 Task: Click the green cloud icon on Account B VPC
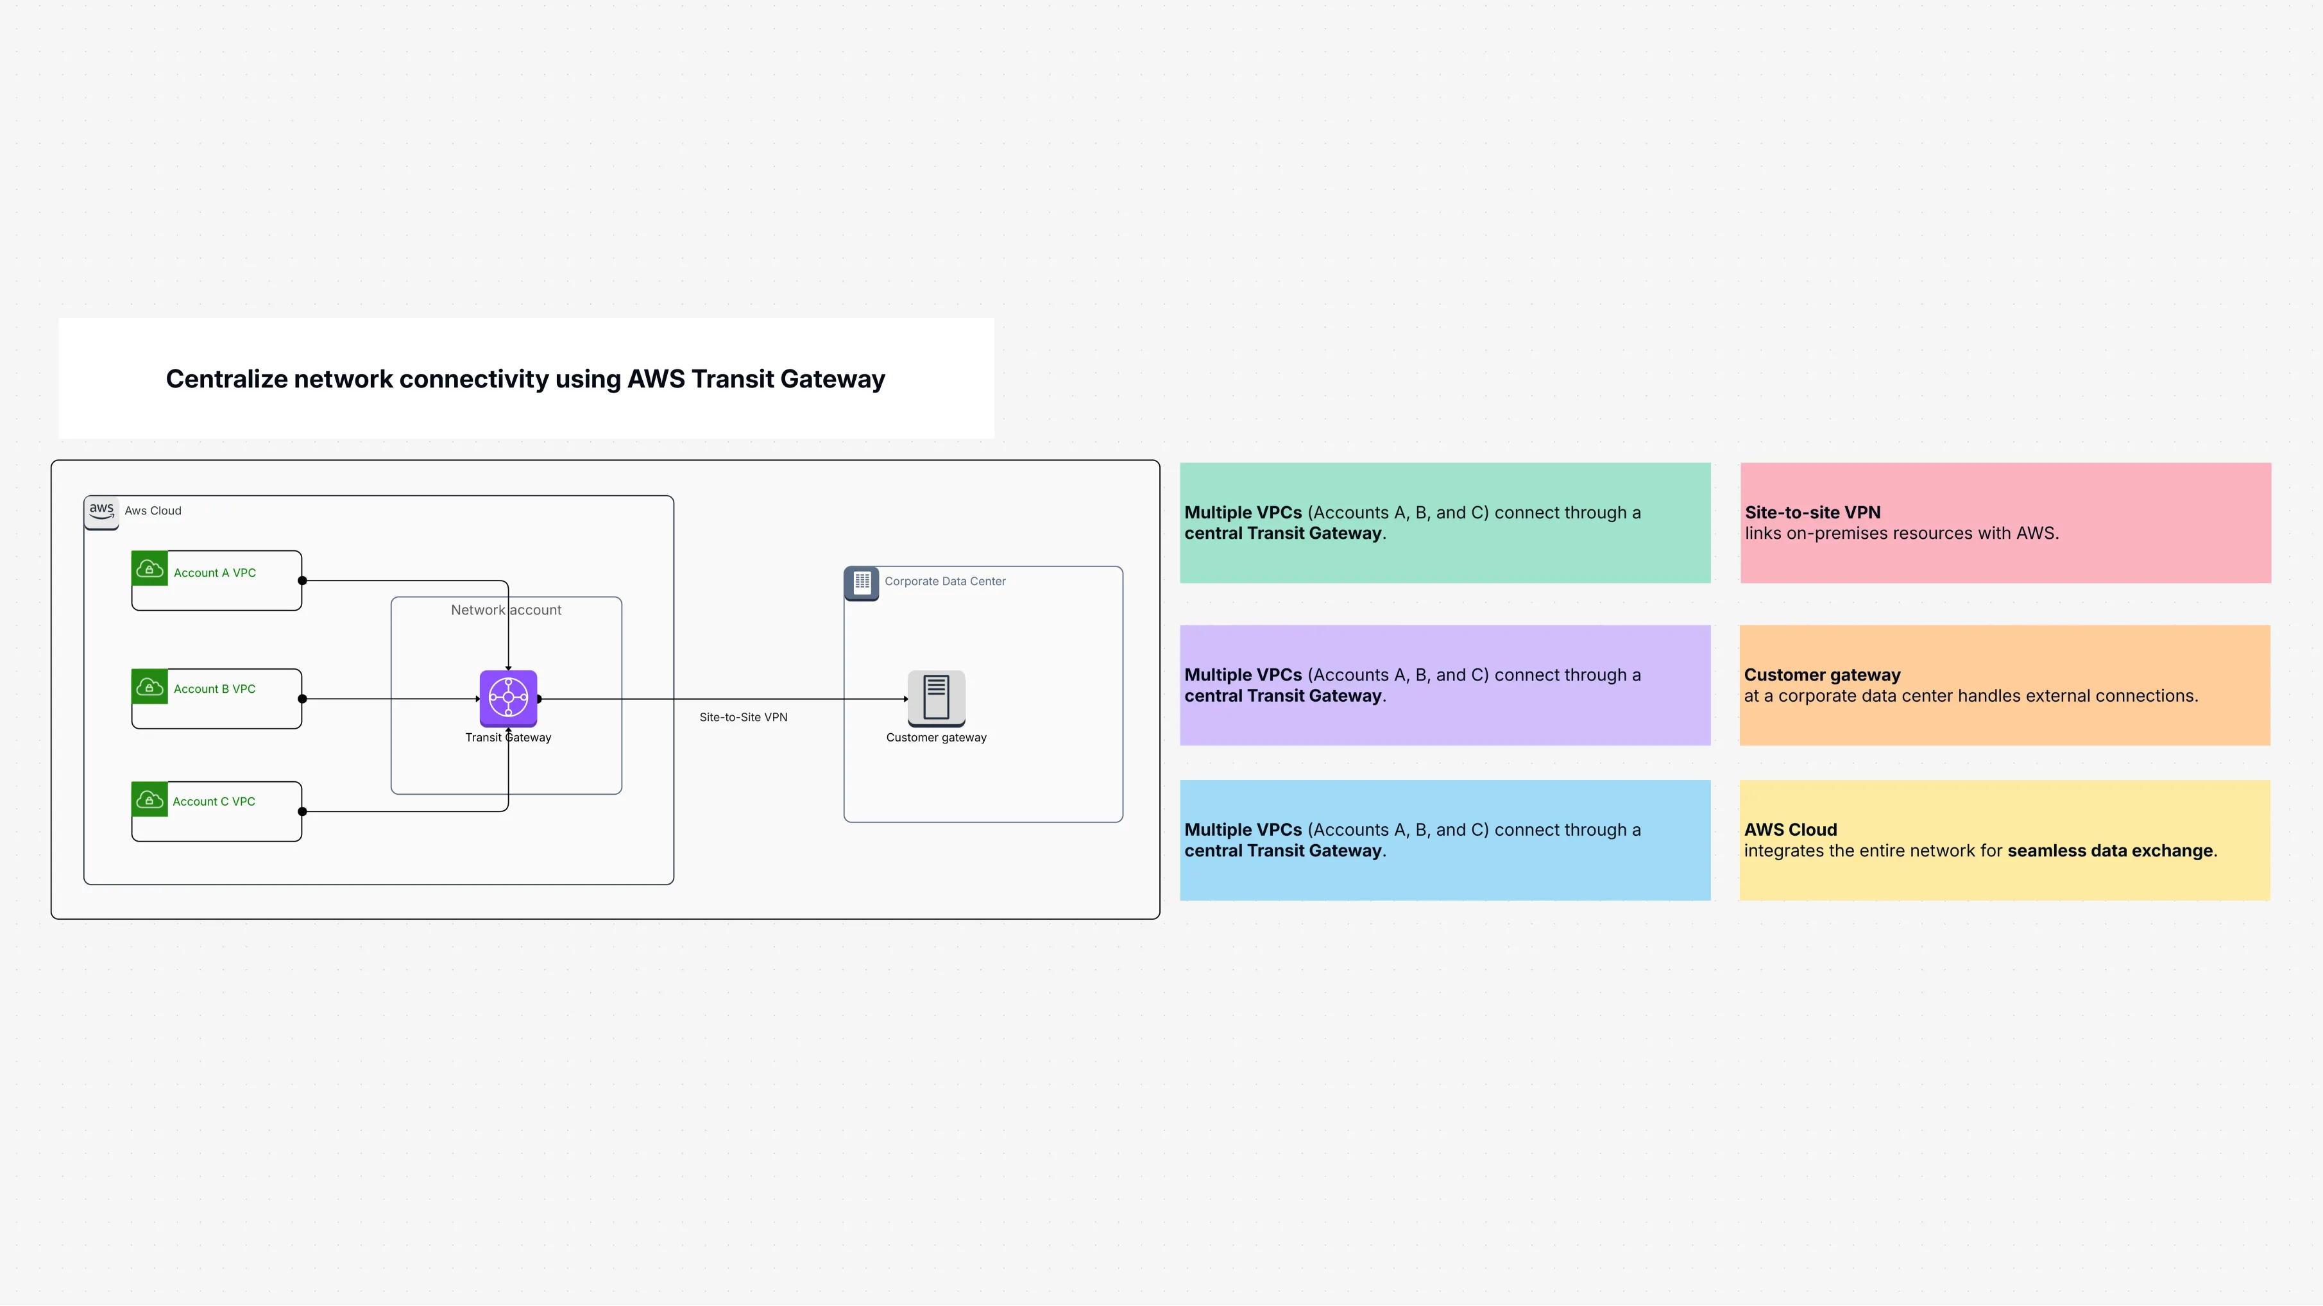click(x=149, y=686)
